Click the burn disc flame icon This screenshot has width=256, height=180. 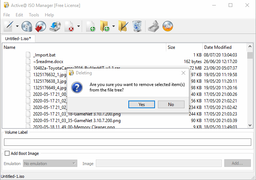[168, 26]
